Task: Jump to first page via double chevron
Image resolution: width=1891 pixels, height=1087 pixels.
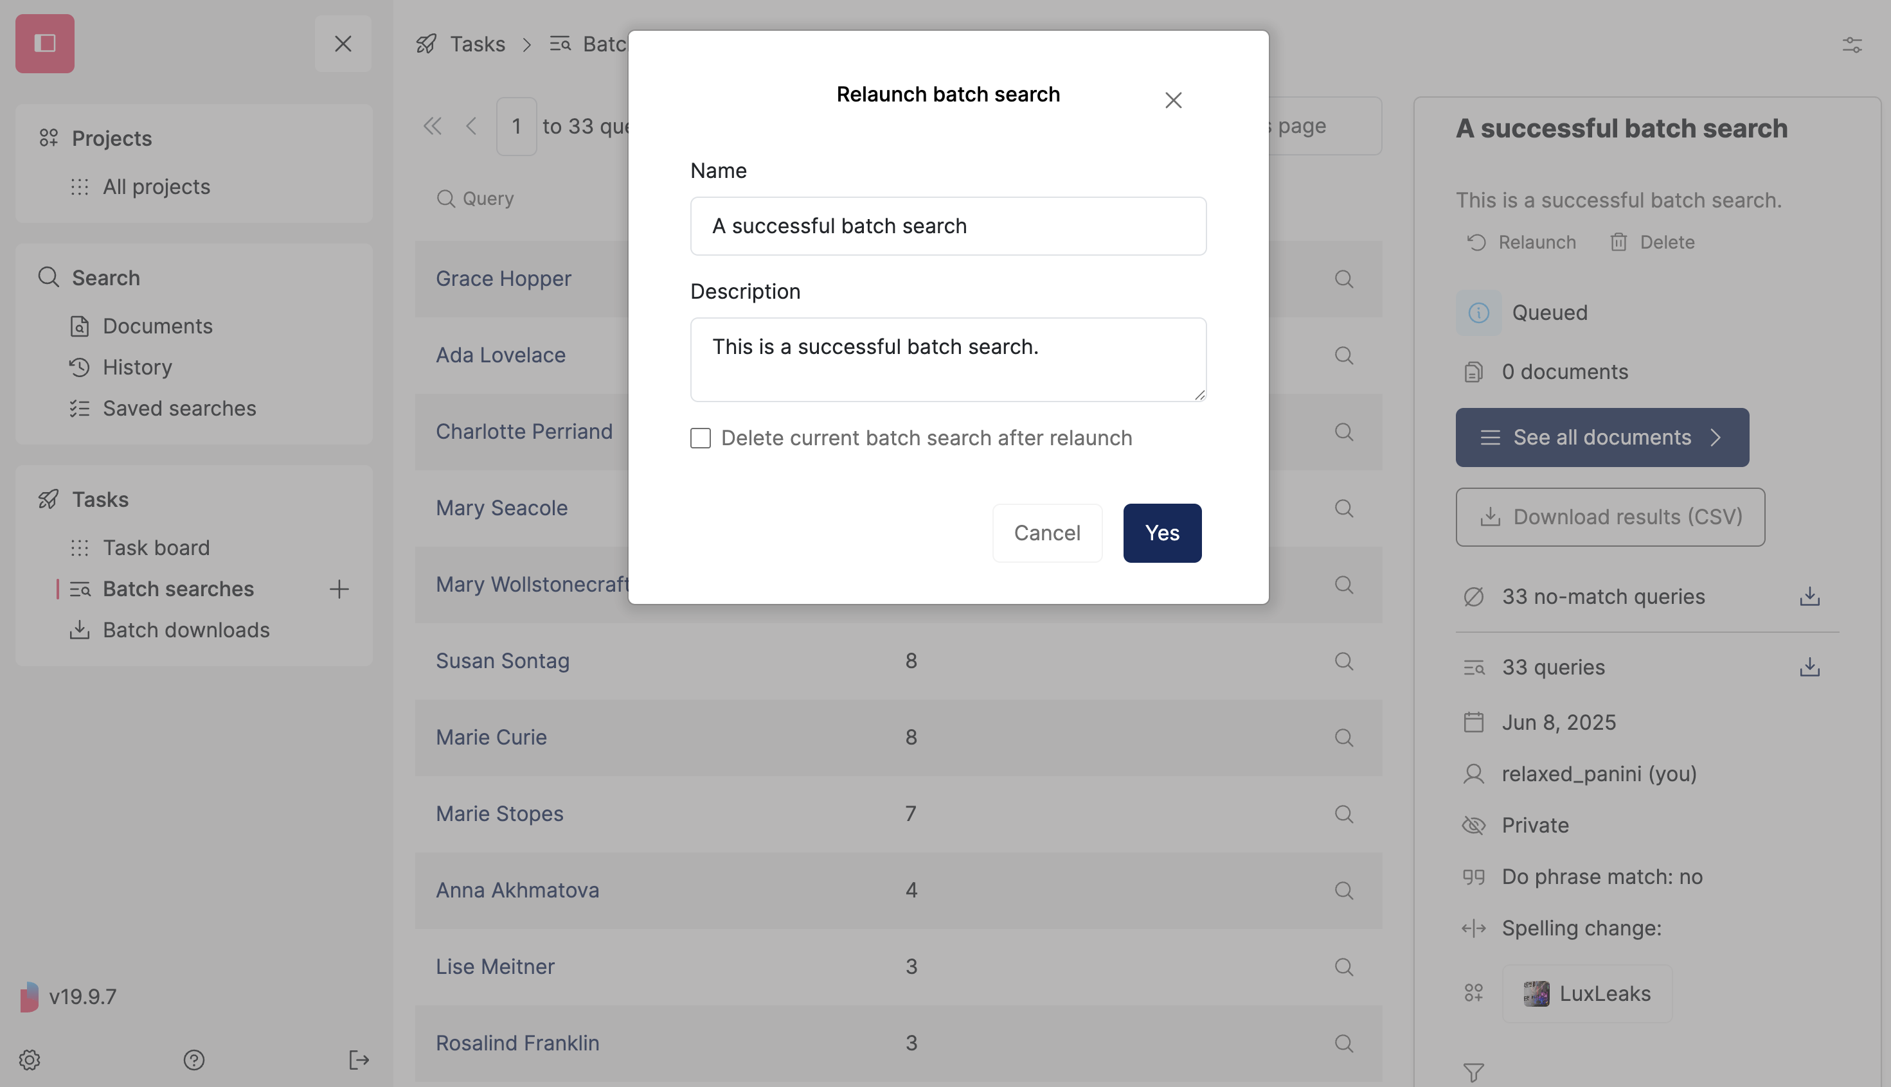Action: [x=433, y=125]
